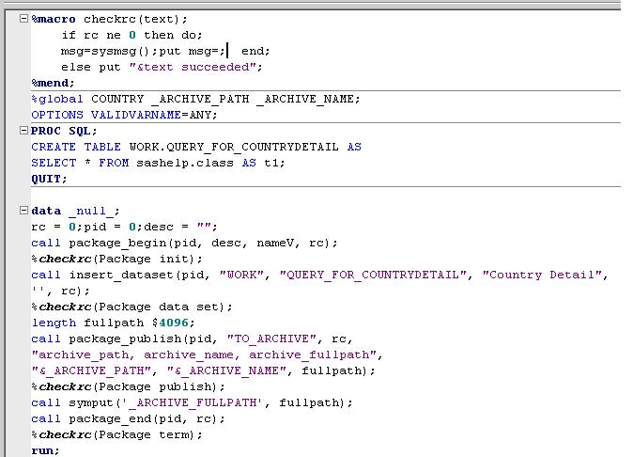The width and height of the screenshot is (633, 457).
Task: Click 'call package_end(pid, rc);' line
Action: (x=129, y=419)
